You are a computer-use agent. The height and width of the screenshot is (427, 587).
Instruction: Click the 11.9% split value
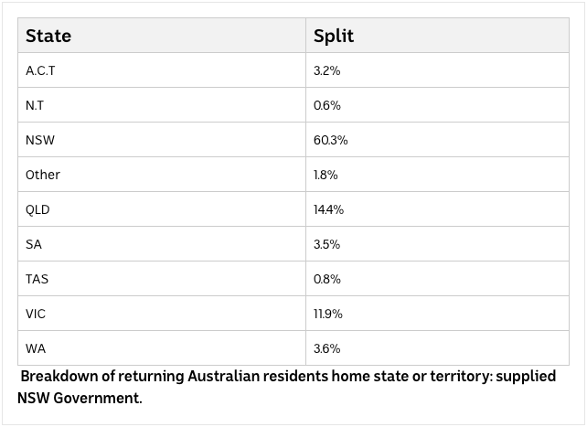[328, 314]
